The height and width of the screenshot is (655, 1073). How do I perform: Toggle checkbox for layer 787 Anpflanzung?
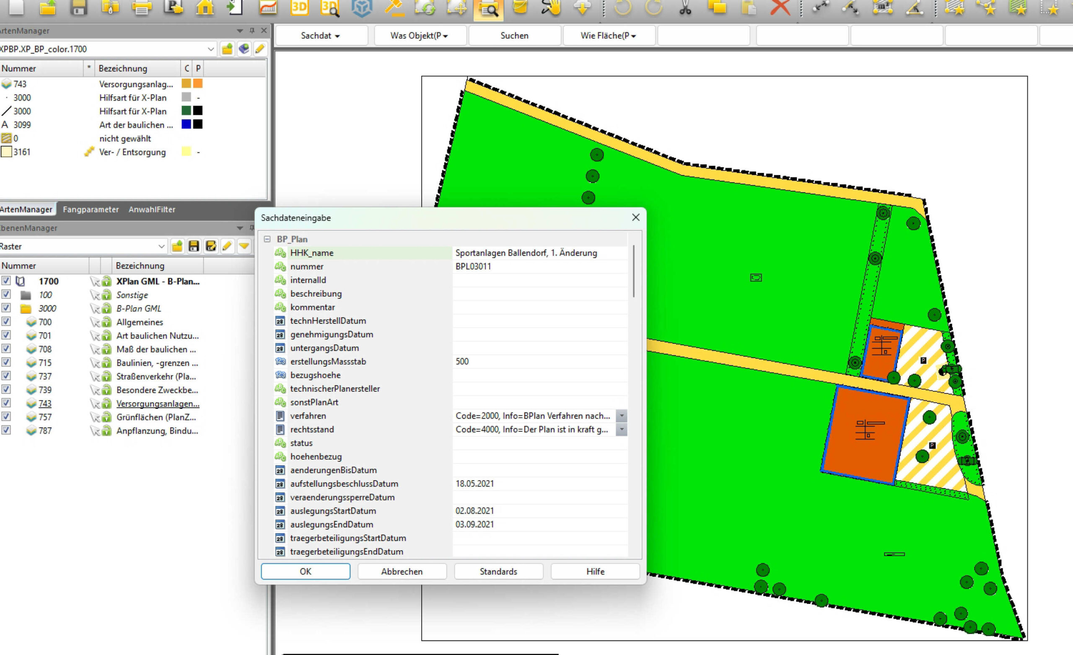6,430
